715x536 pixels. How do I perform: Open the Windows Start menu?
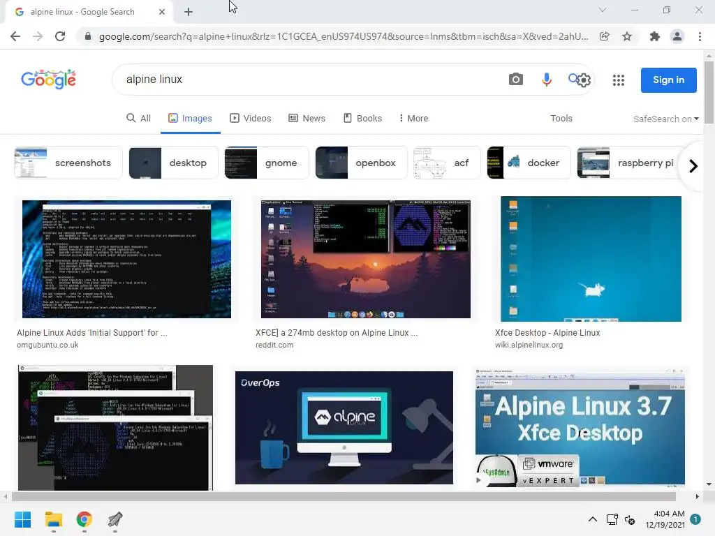tap(23, 519)
